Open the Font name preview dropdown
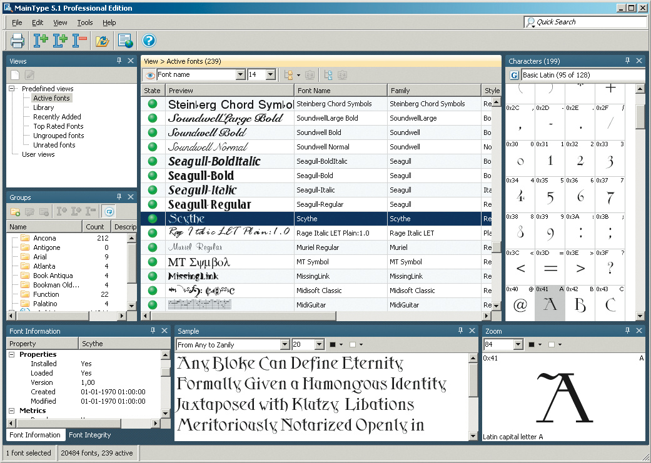The image size is (651, 463). 240,75
